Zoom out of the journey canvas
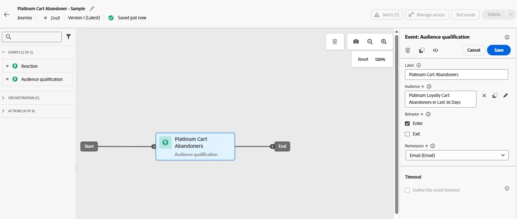 370,42
